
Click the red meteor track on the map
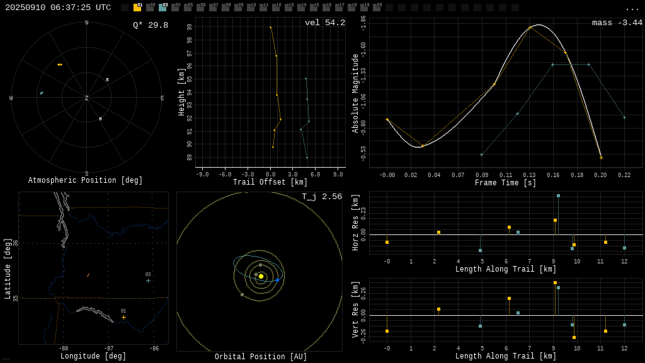[88, 275]
